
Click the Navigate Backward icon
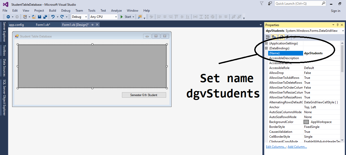coord(8,17)
